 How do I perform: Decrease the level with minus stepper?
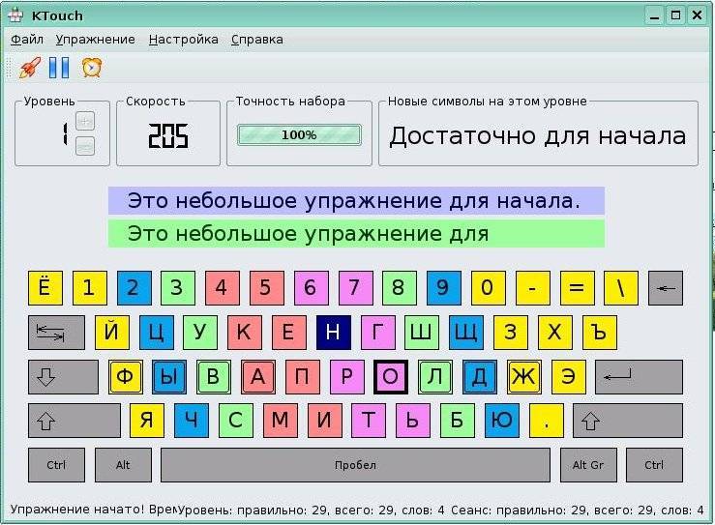click(x=85, y=146)
